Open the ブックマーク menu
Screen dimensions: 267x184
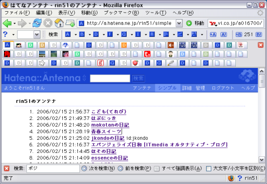coord(121,13)
